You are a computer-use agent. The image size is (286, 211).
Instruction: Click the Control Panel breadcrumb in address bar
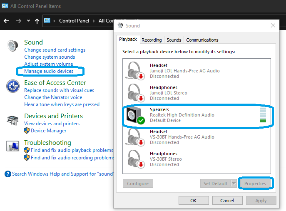pyautogui.click(x=74, y=21)
